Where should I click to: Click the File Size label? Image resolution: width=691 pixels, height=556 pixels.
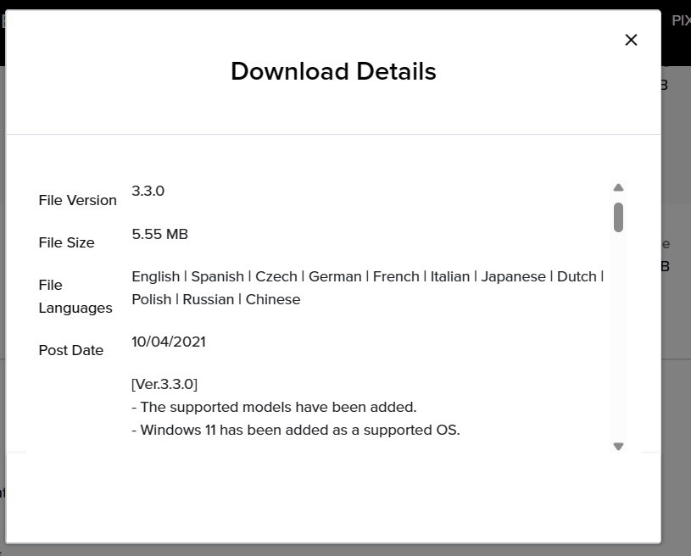click(x=66, y=242)
